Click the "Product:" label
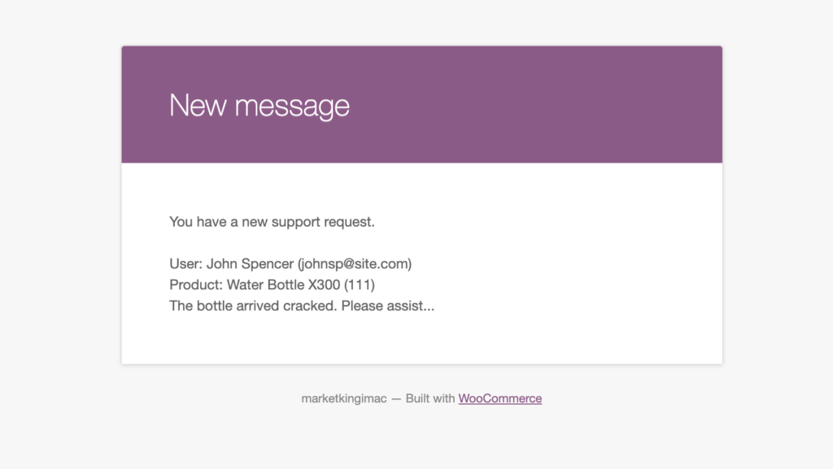This screenshot has height=469, width=833. [x=196, y=285]
